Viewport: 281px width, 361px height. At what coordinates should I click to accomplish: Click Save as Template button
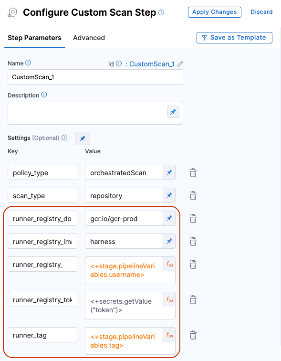coord(234,38)
